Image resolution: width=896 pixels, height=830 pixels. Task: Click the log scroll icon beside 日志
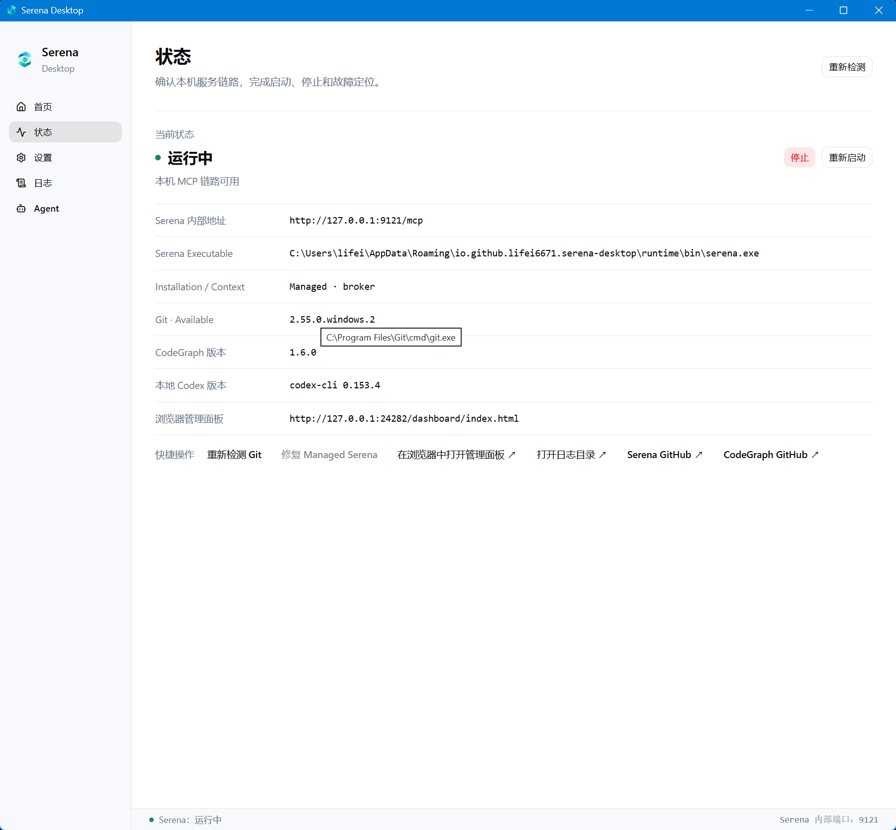(x=21, y=183)
